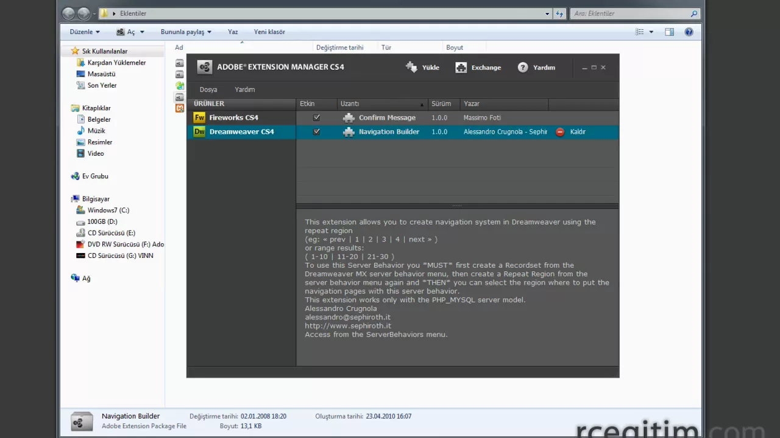Screen dimensions: 780x438
Task: Sort by the Yazar column header
Action: point(505,103)
